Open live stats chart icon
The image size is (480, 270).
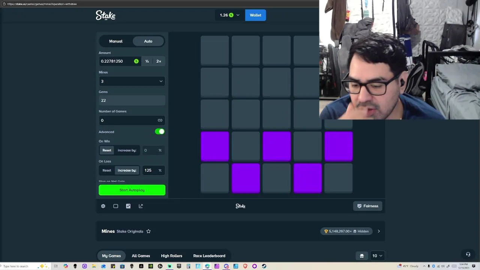tap(128, 206)
